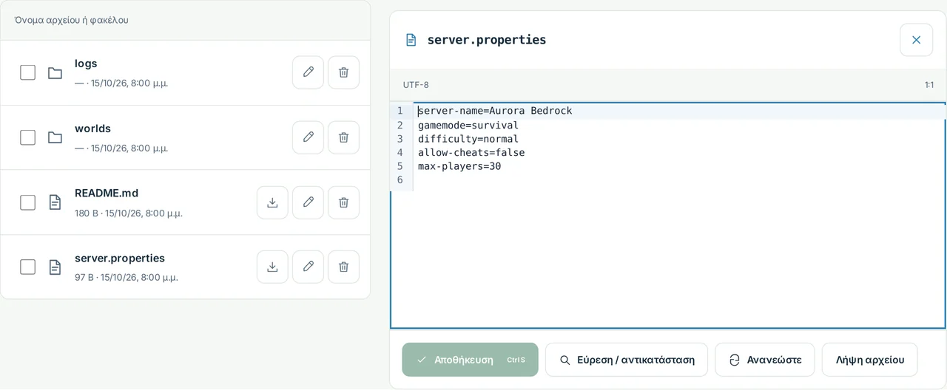This screenshot has width=947, height=390.
Task: Select the worlds folder checkbox
Action: pos(27,137)
